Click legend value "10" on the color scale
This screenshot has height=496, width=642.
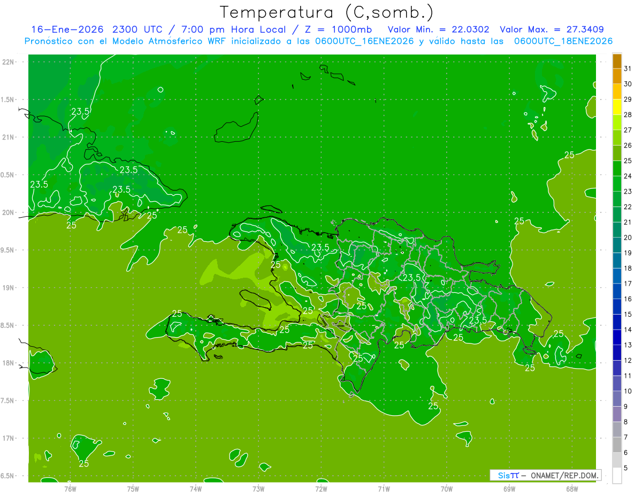[x=628, y=391]
